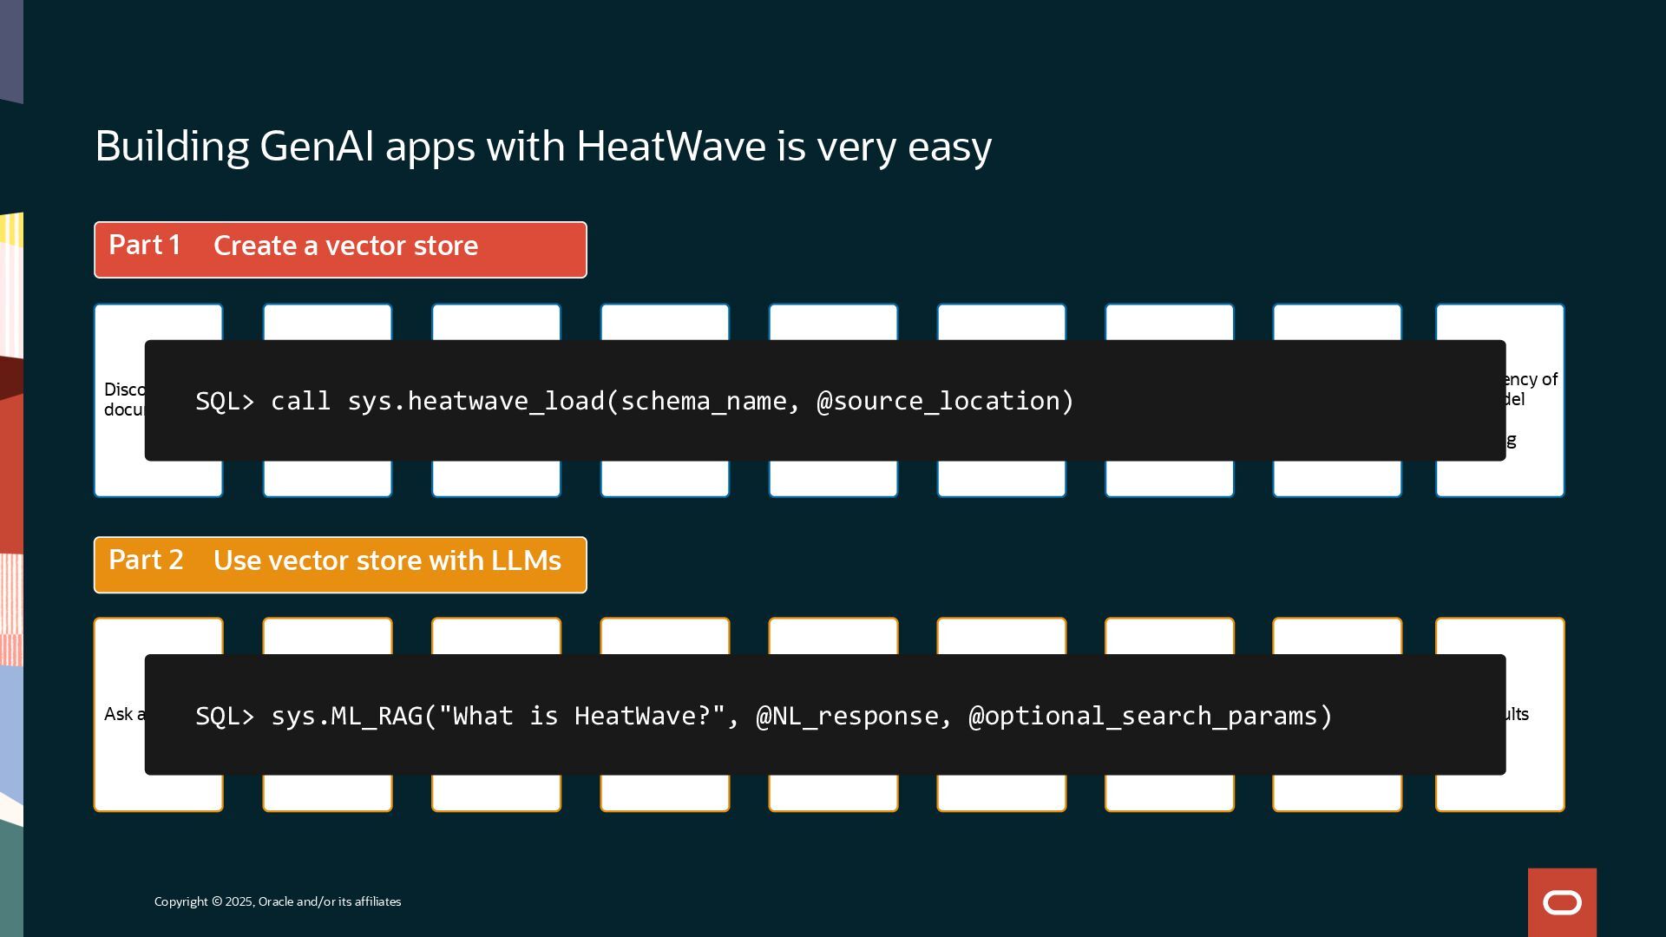The width and height of the screenshot is (1666, 937).
Task: Click the sys.ML_RAG SQL command text
Action: click(x=347, y=716)
